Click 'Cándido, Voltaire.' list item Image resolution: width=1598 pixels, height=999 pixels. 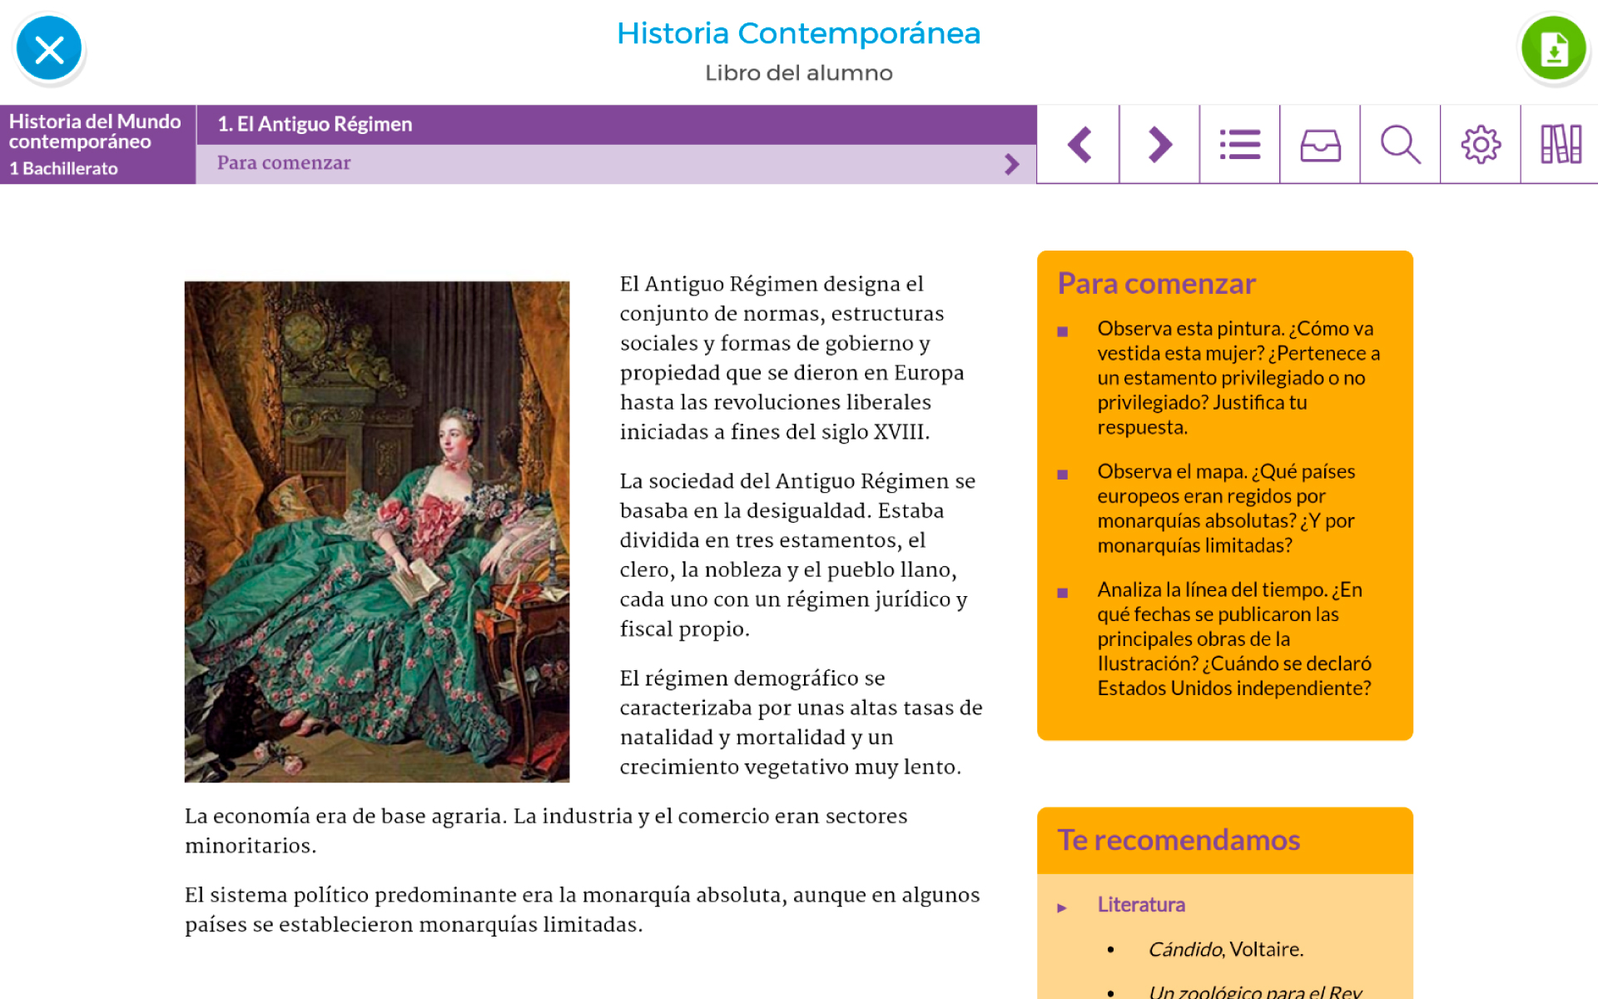pos(1225,949)
